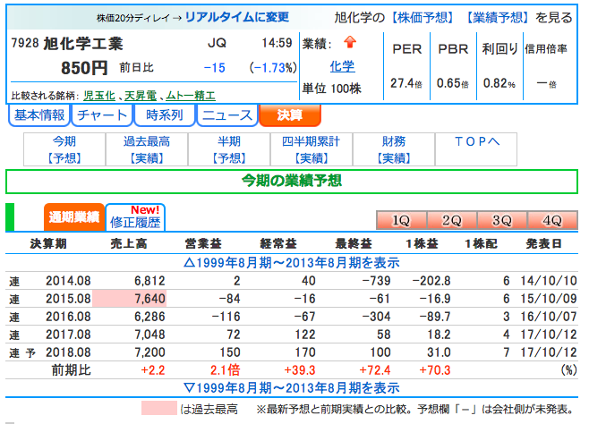The height and width of the screenshot is (424, 589).
Task: Switch to 時系列 tab
Action: pyautogui.click(x=165, y=114)
